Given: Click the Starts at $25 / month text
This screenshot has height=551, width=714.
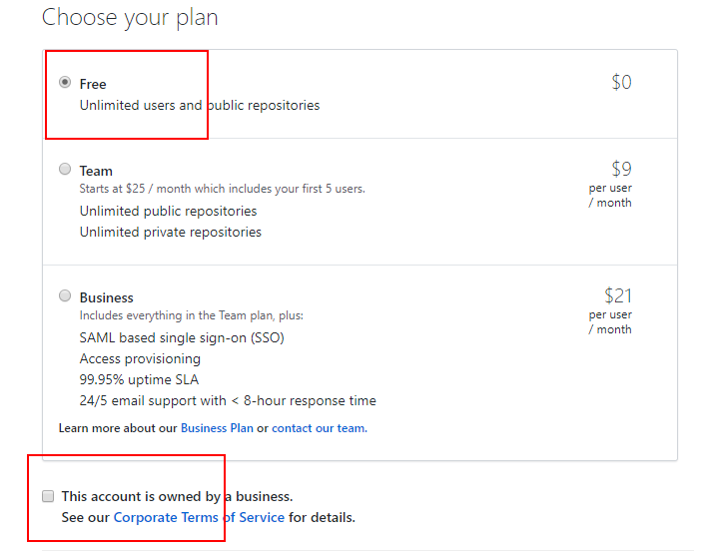Looking at the screenshot, I should pos(222,189).
